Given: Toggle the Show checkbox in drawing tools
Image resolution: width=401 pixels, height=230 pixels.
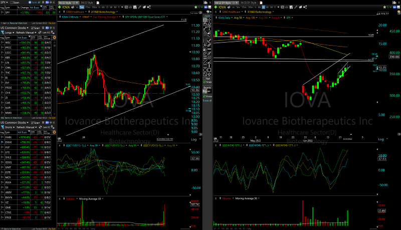Looking at the screenshot, I should point(205,96).
